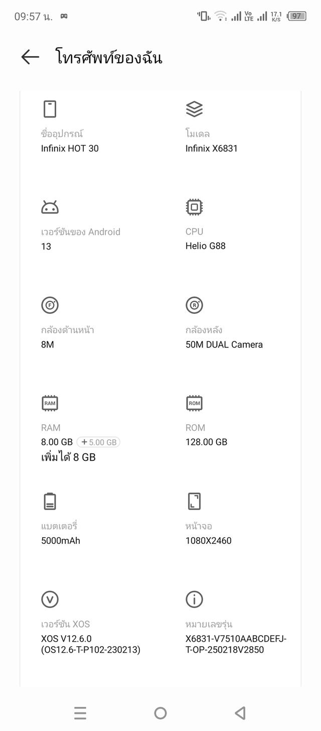Open recent apps from navigation bar

(x=80, y=713)
